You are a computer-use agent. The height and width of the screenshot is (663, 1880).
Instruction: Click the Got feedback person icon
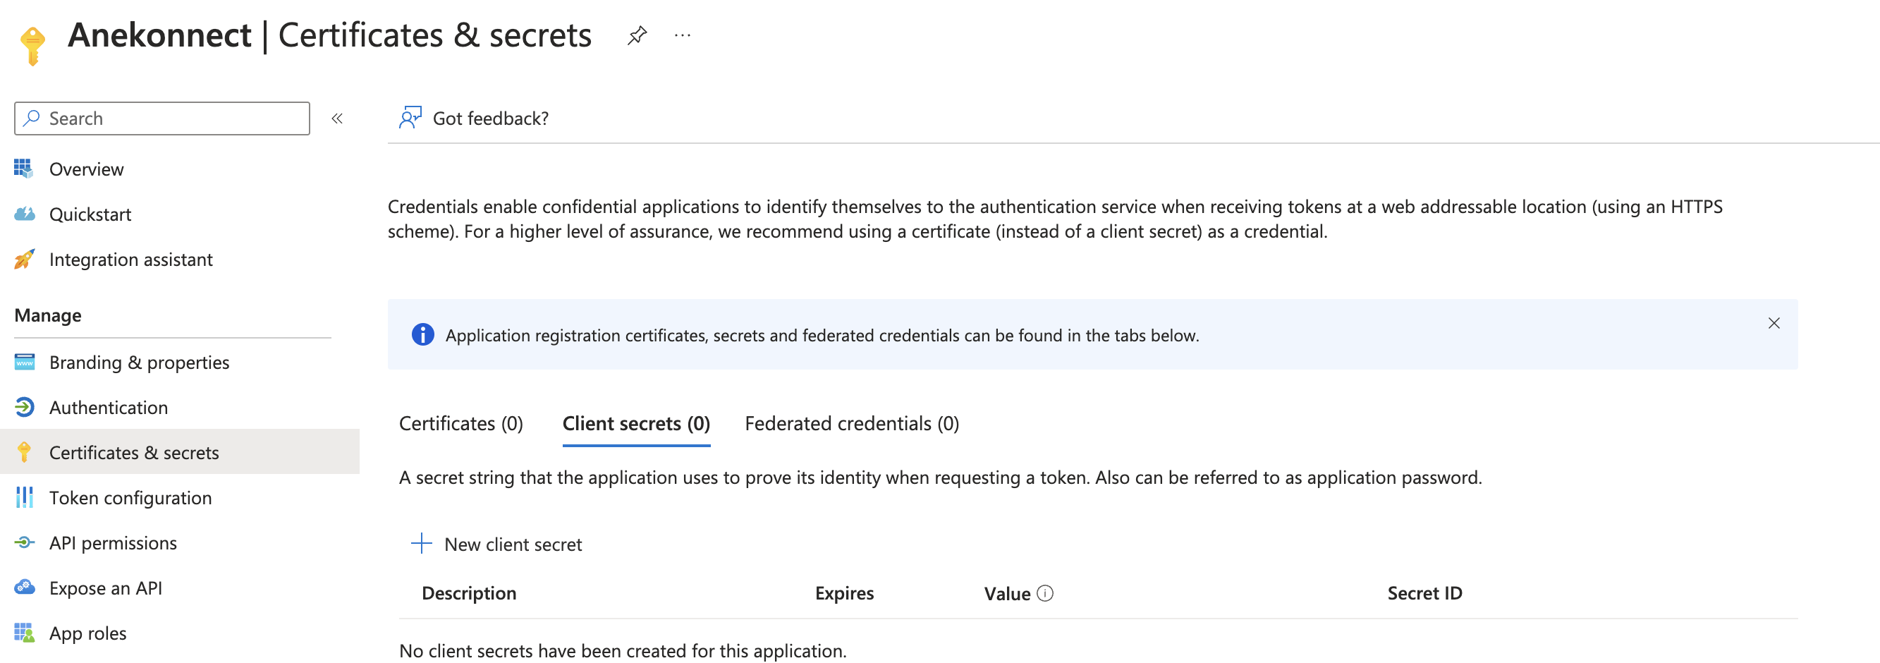point(410,118)
